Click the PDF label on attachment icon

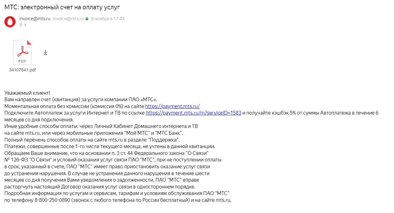(x=22, y=61)
